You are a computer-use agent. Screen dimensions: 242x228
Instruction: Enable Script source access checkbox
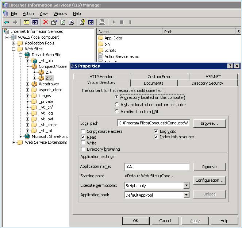[x=83, y=131]
